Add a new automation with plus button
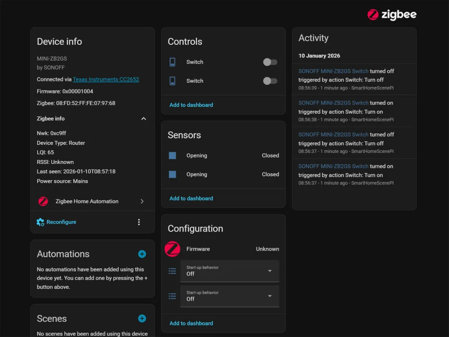Viewport: 449px width, 337px height. pos(142,254)
